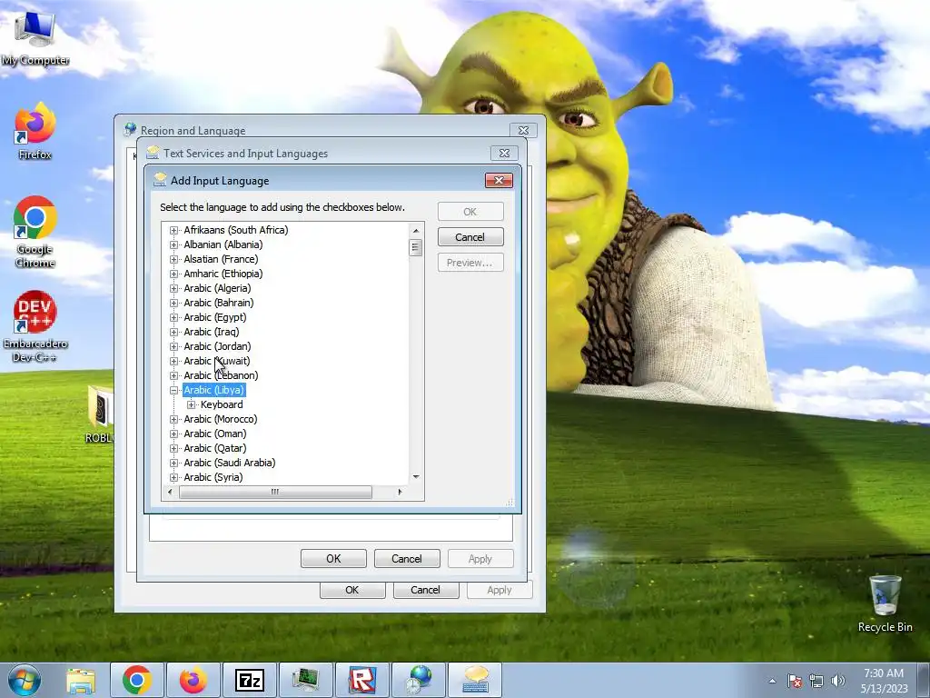Click the horizontal scrollbar thumb
Screen dimensions: 930x698
[275, 492]
